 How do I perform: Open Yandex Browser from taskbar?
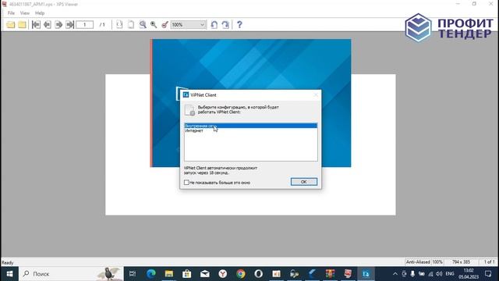223,274
